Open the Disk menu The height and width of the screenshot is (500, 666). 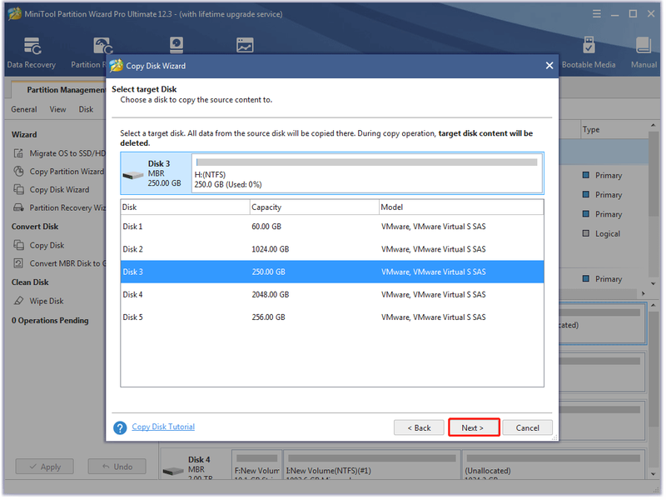click(x=86, y=110)
